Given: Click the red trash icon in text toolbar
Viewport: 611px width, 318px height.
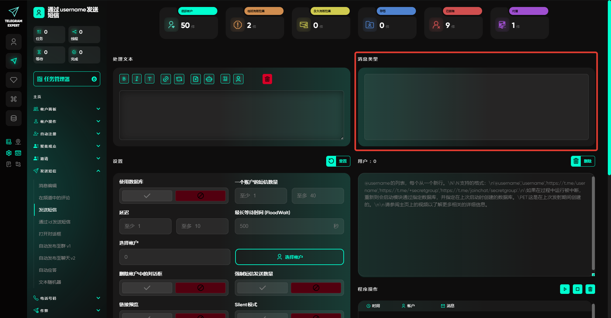Looking at the screenshot, I should [267, 79].
